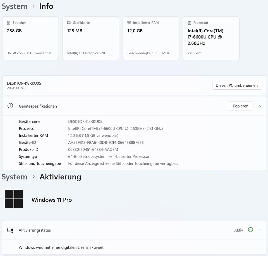Return to System from Aktivierung breadcrumb

point(15,177)
